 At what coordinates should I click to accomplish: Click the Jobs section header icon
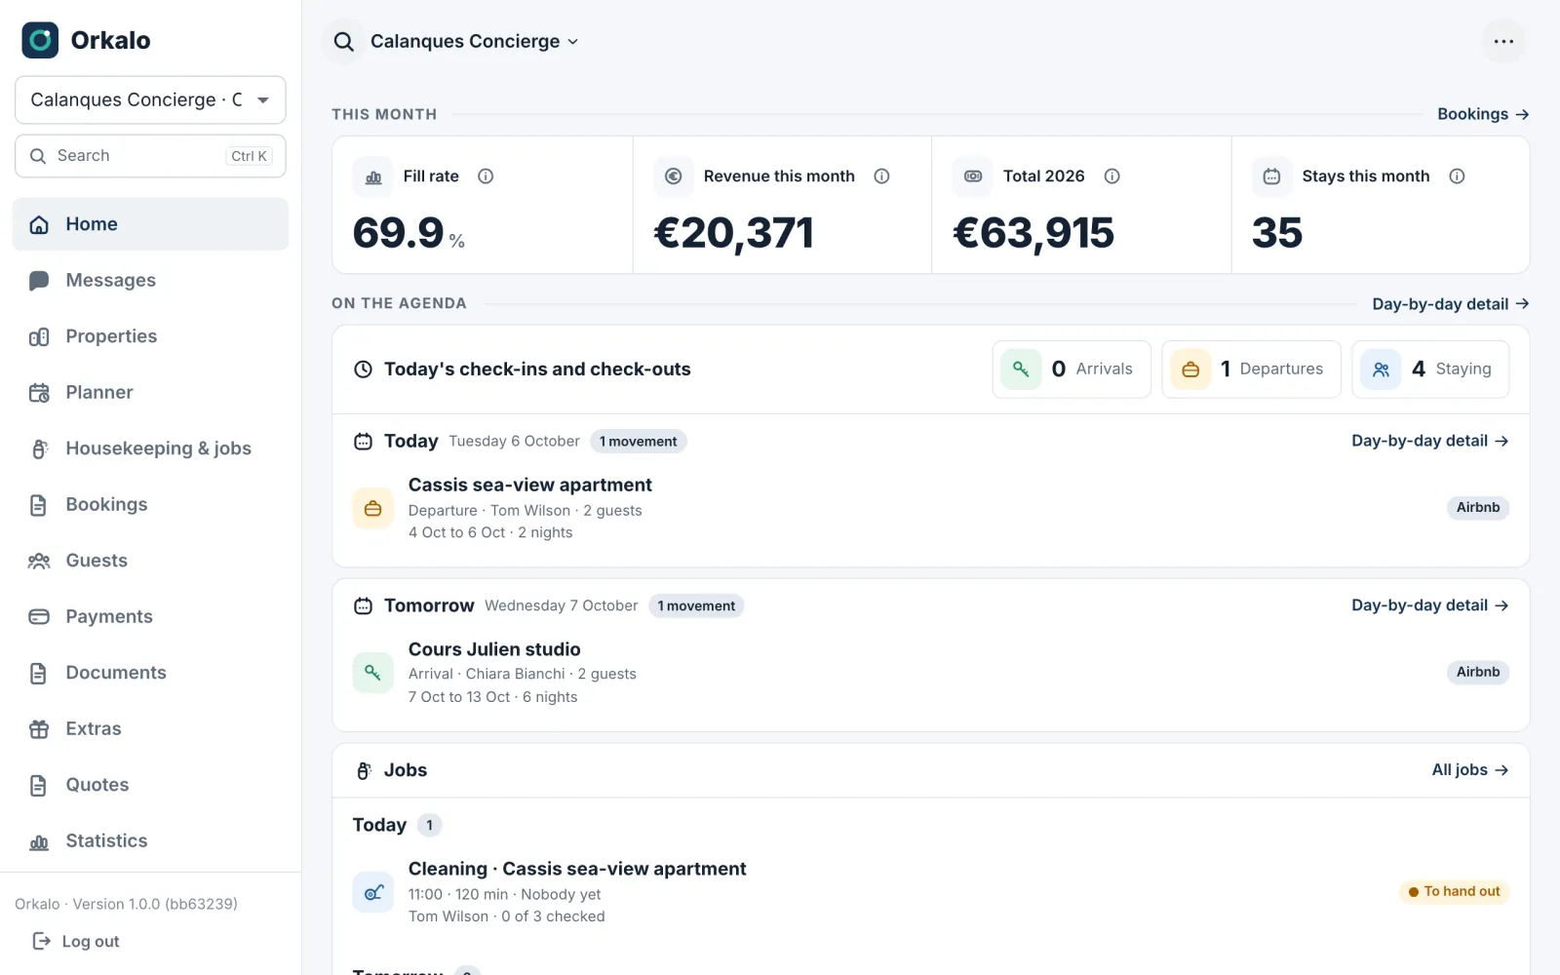pos(364,770)
